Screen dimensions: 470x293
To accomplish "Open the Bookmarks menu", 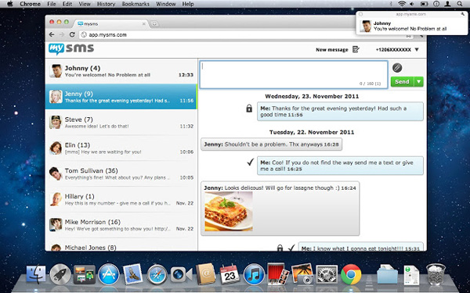I will pyautogui.click(x=136, y=4).
